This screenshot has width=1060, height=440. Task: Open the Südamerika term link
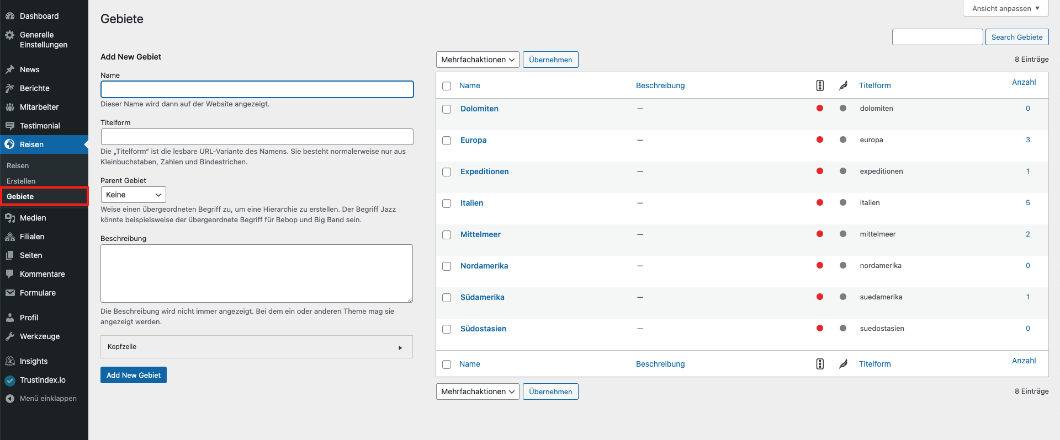[482, 297]
